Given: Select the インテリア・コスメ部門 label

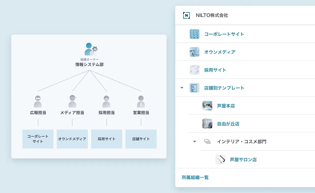Looking at the screenshot, I should (x=241, y=142).
